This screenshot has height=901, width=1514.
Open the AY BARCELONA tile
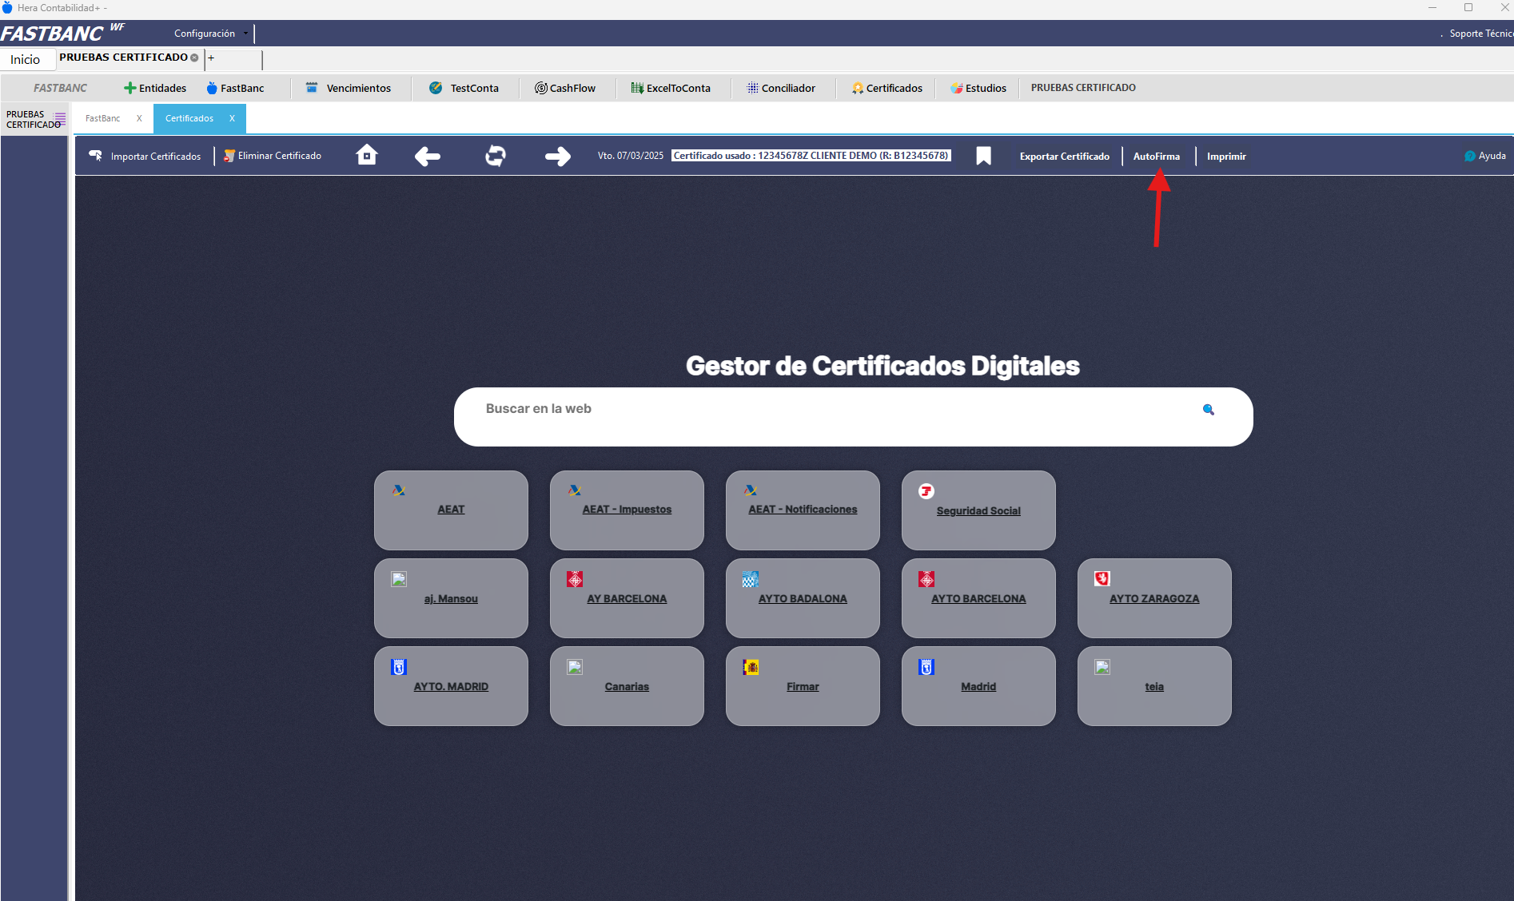(627, 598)
